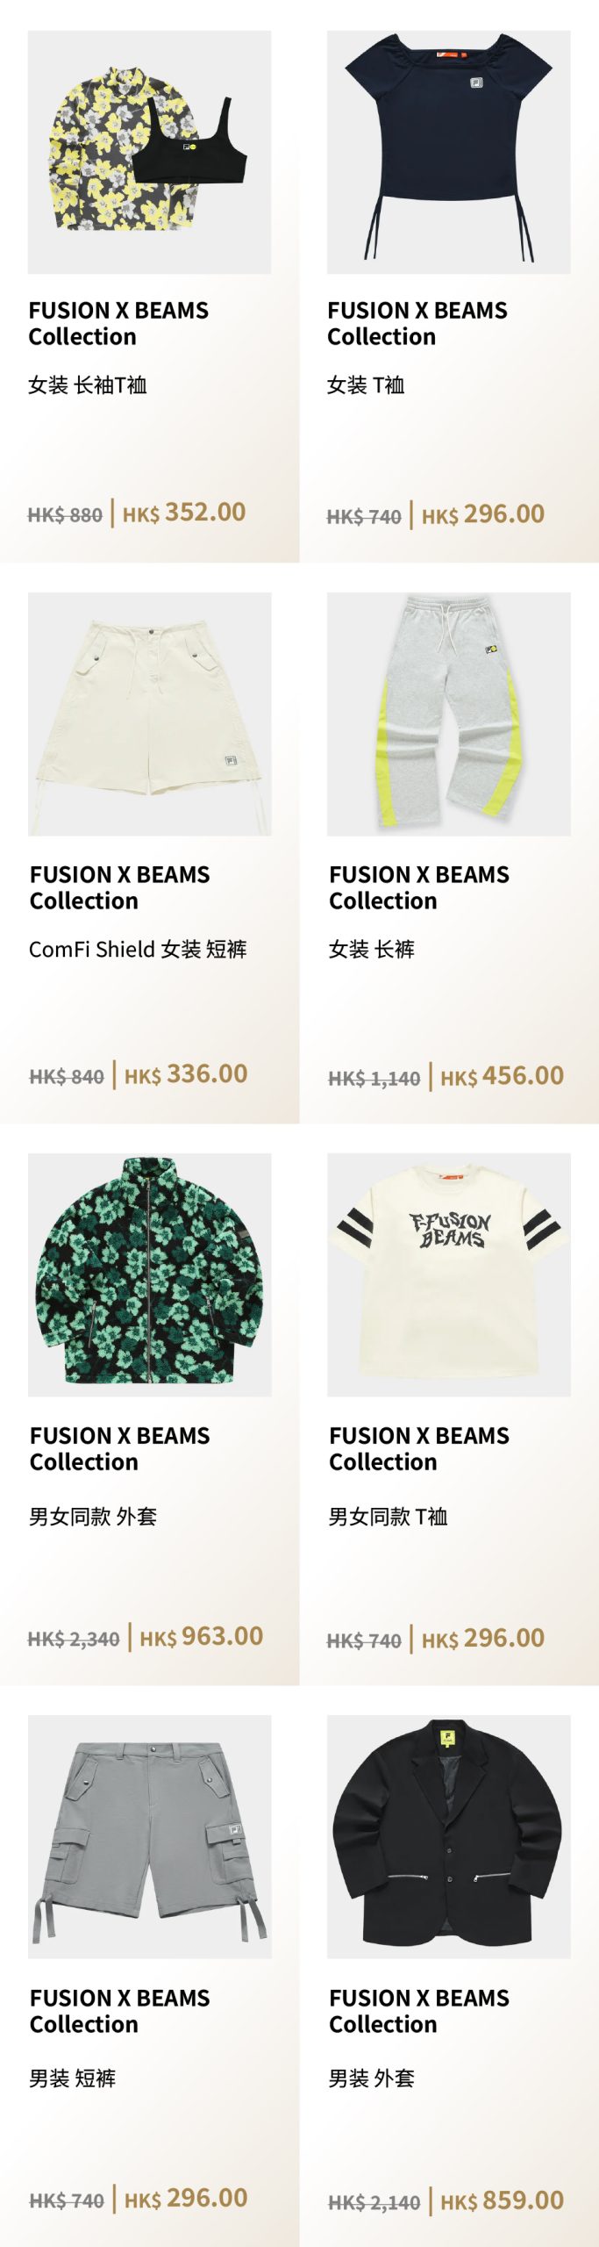Select the 男女同款 T袖 product name
This screenshot has height=2247, width=599.
click(388, 1516)
